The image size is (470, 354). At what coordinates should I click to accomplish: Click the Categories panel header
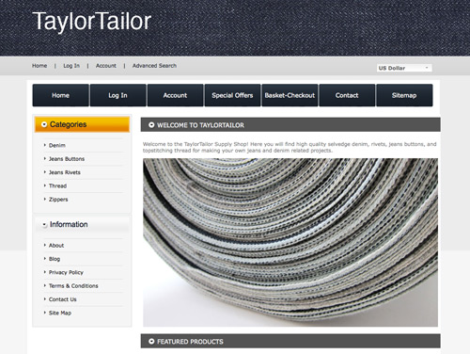(x=82, y=124)
